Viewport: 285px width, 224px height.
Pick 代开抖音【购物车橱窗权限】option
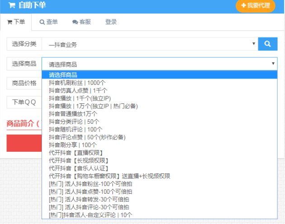point(159,176)
